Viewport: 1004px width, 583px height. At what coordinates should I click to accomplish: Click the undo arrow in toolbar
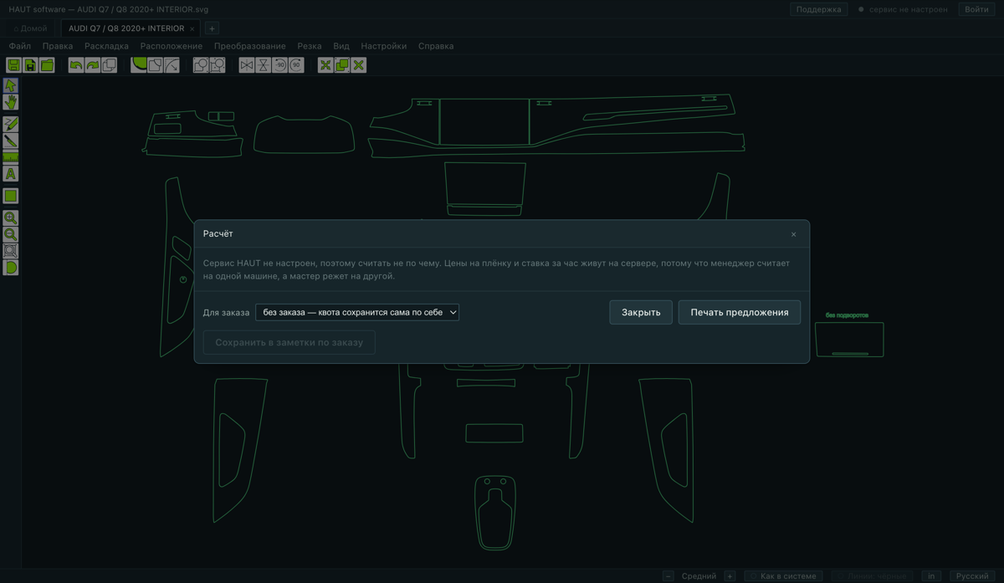76,65
